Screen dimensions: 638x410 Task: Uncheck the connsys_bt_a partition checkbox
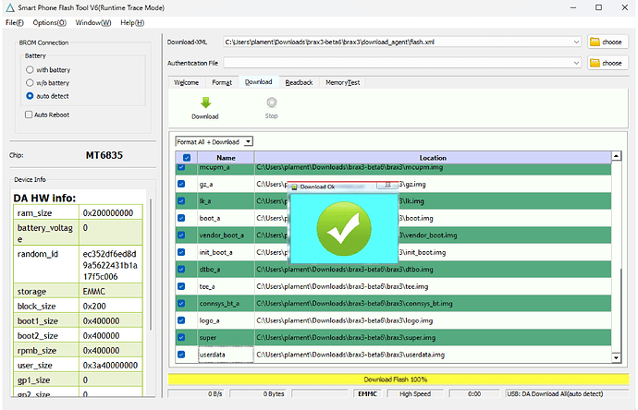(181, 304)
